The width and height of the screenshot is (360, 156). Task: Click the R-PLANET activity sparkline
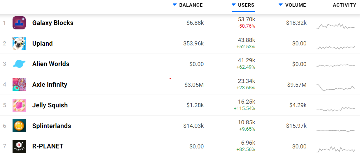click(335, 149)
